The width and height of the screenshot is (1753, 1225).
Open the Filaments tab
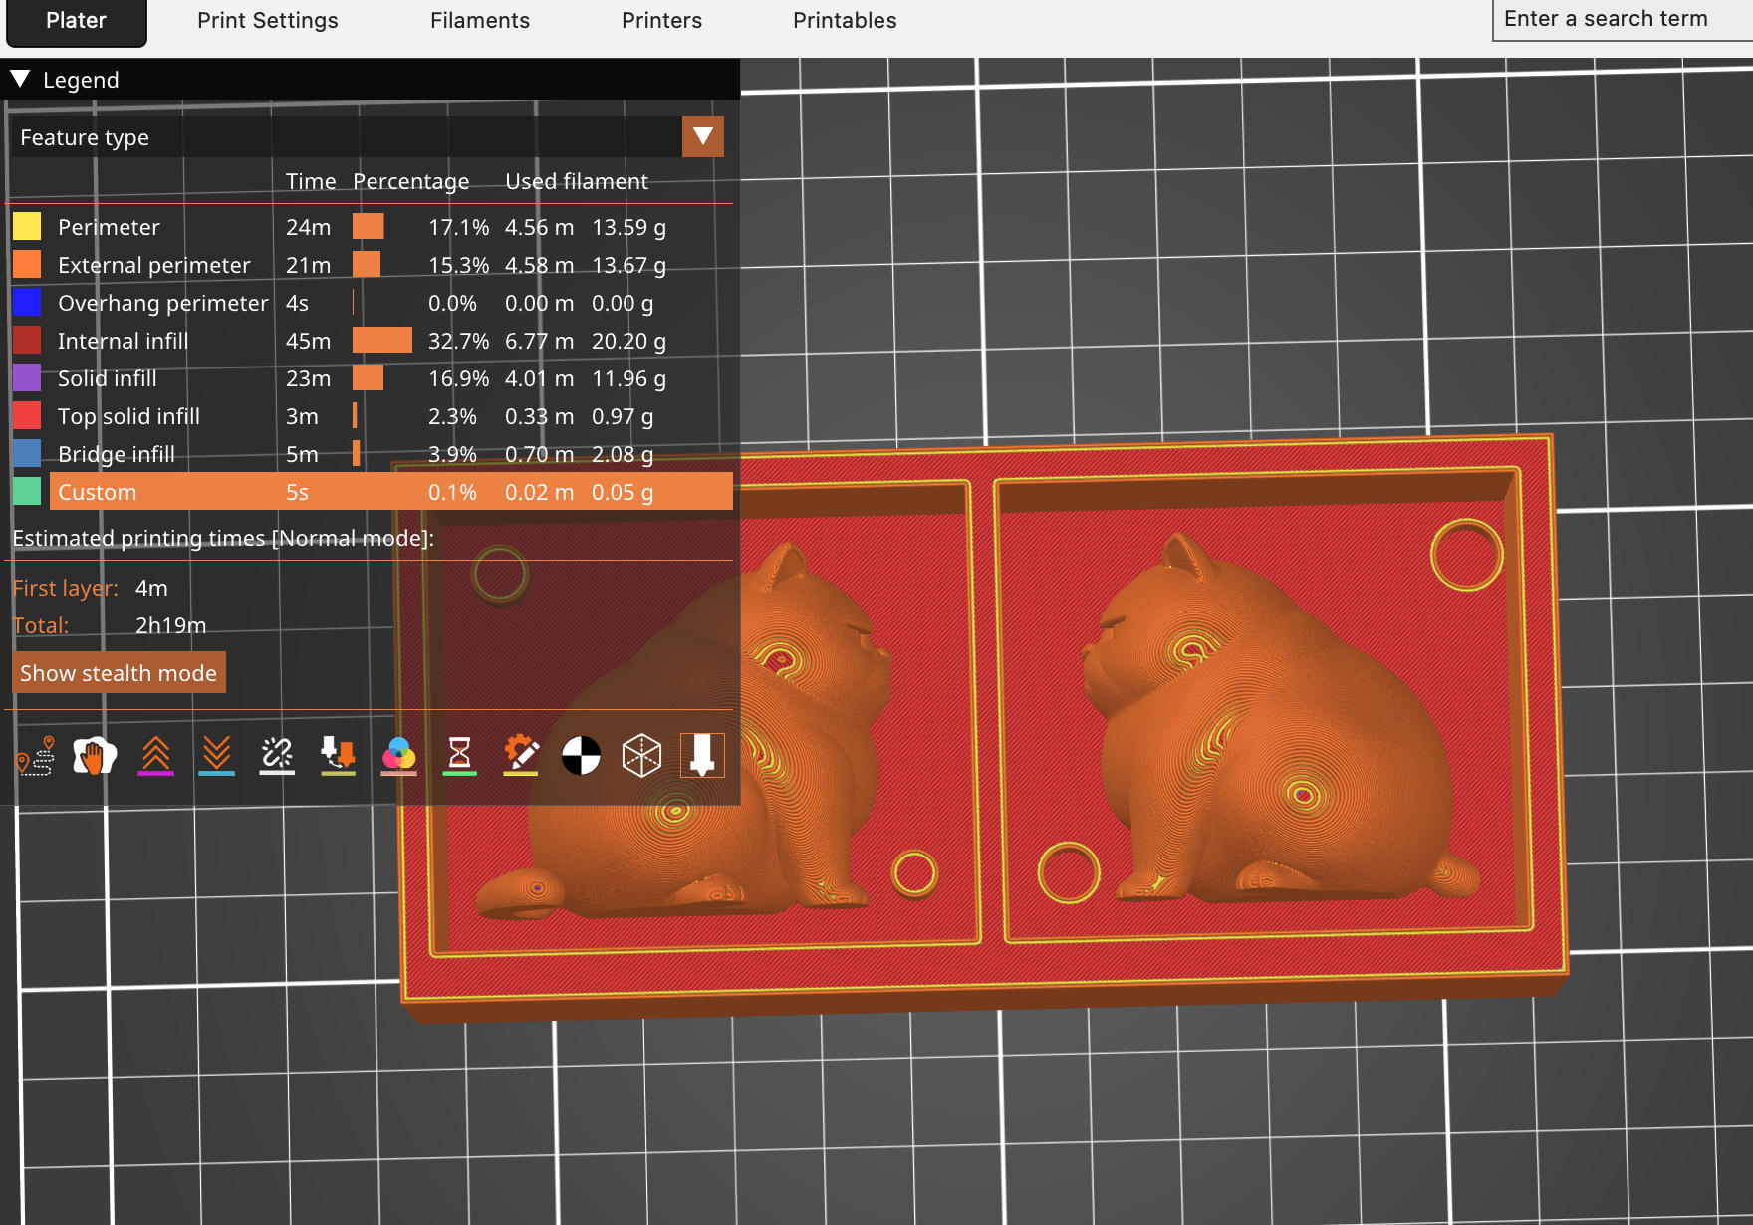click(479, 21)
